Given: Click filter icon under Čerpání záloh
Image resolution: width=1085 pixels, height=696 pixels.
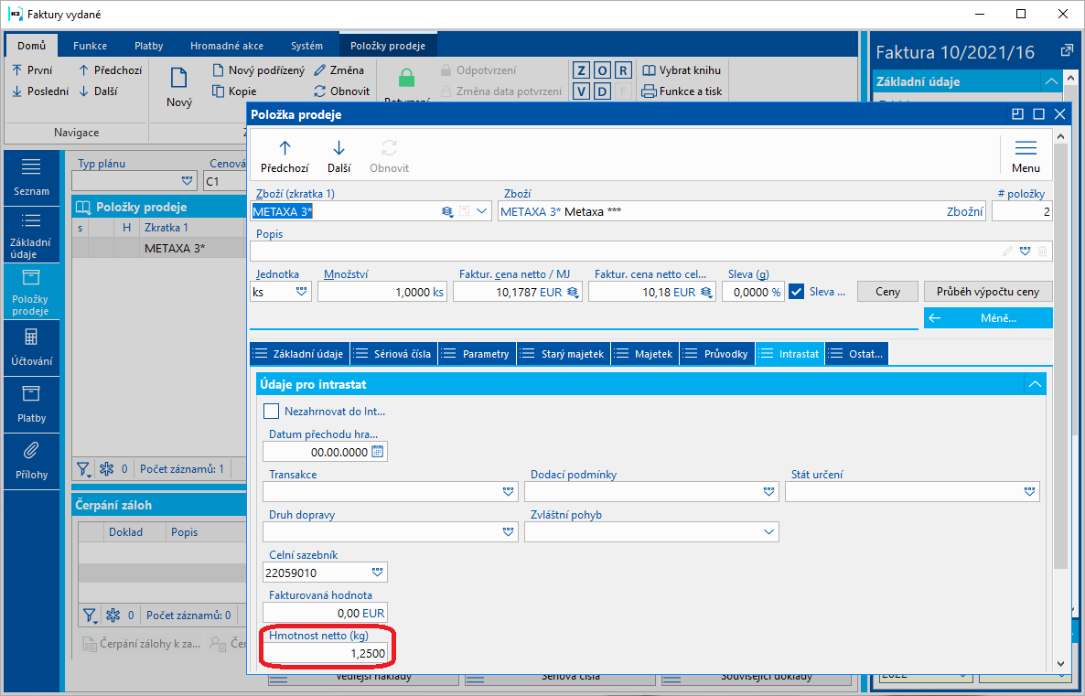Looking at the screenshot, I should 90,615.
